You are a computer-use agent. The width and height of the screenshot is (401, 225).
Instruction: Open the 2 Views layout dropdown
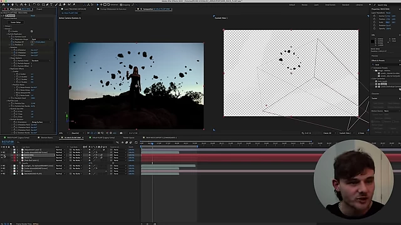pos(363,133)
